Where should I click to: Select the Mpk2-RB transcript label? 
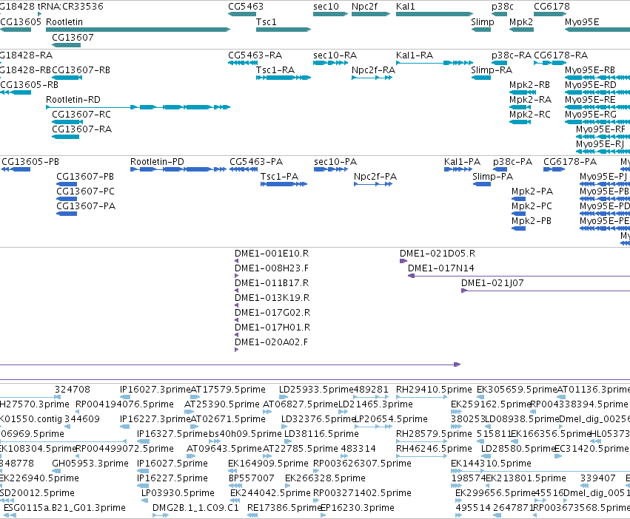click(x=529, y=85)
